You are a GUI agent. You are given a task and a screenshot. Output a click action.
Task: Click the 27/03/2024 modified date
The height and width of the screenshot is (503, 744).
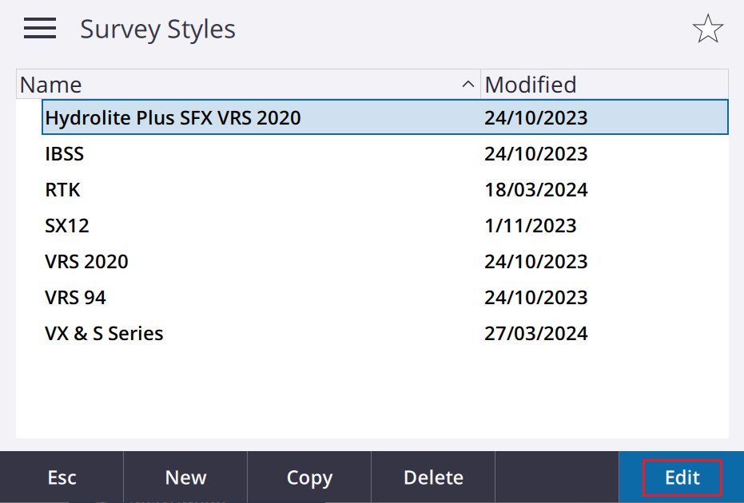click(535, 334)
